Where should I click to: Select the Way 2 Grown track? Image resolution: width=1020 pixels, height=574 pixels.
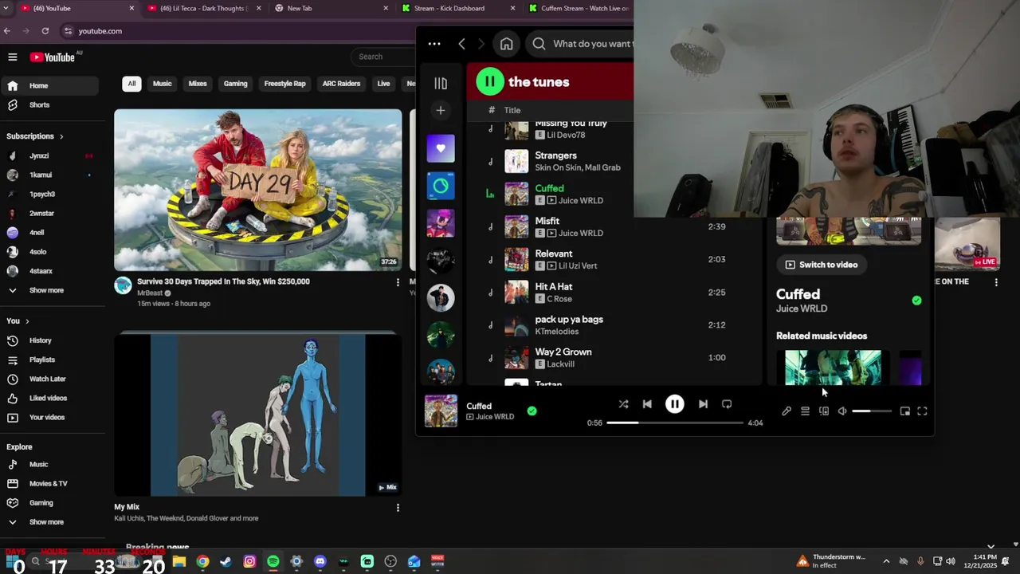click(614, 357)
